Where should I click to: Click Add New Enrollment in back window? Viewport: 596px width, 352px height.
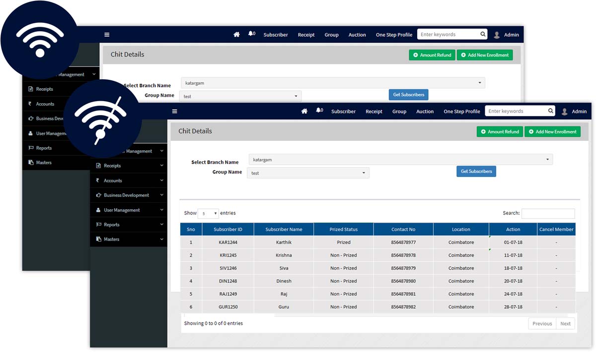(485, 55)
